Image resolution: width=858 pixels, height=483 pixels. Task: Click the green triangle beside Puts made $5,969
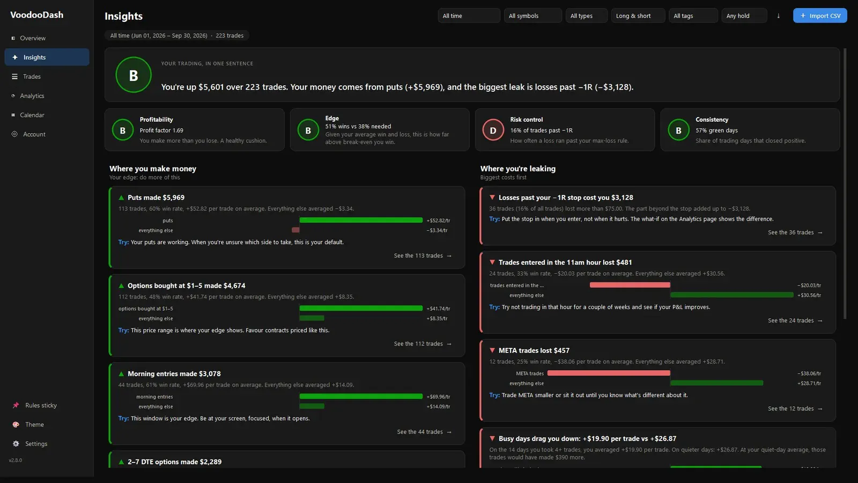click(121, 197)
